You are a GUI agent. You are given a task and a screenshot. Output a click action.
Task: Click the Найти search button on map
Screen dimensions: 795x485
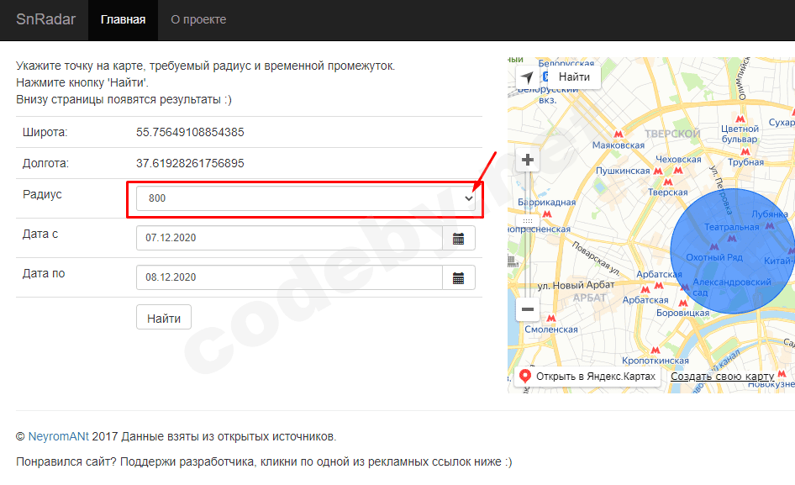574,77
